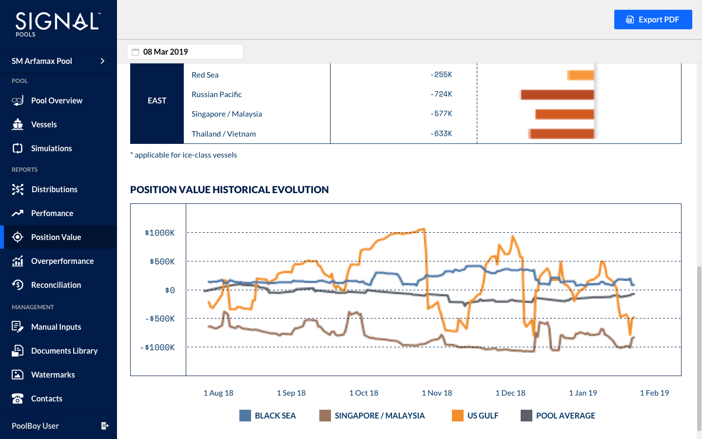Click the Singapore / Malaysia -577K value

(441, 114)
